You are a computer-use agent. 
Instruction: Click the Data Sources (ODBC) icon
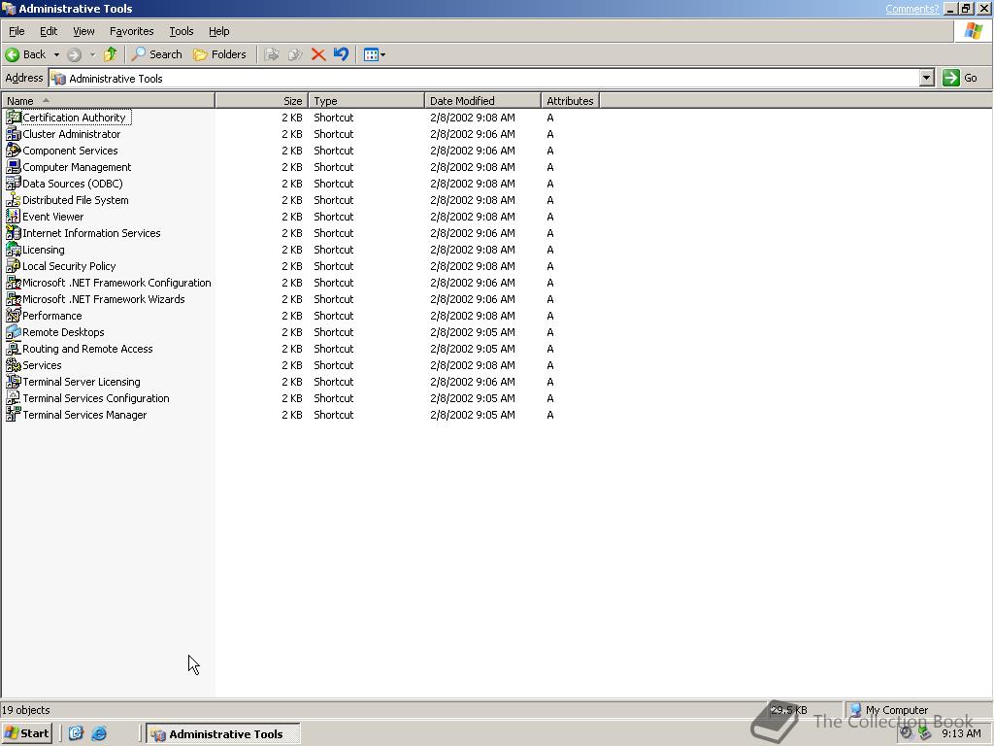(13, 184)
